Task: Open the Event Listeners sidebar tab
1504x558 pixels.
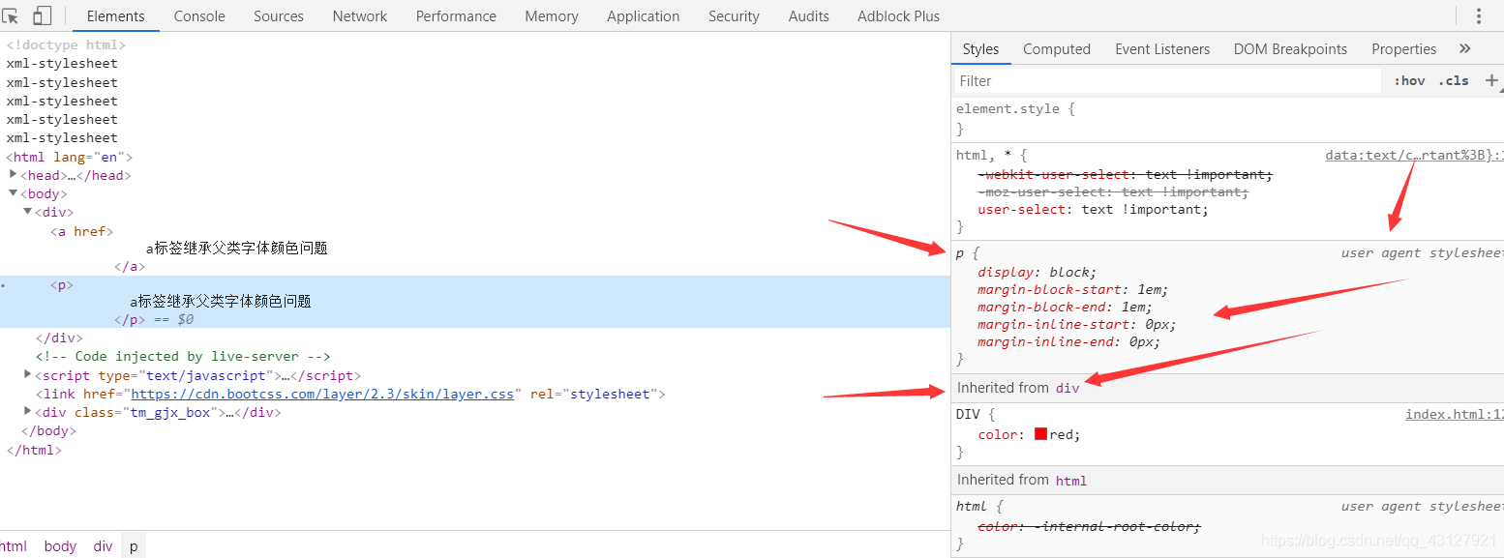Action: [1162, 48]
